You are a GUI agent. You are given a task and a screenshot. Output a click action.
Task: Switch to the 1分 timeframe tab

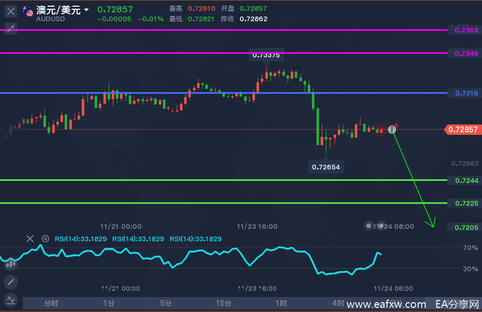pos(109,303)
